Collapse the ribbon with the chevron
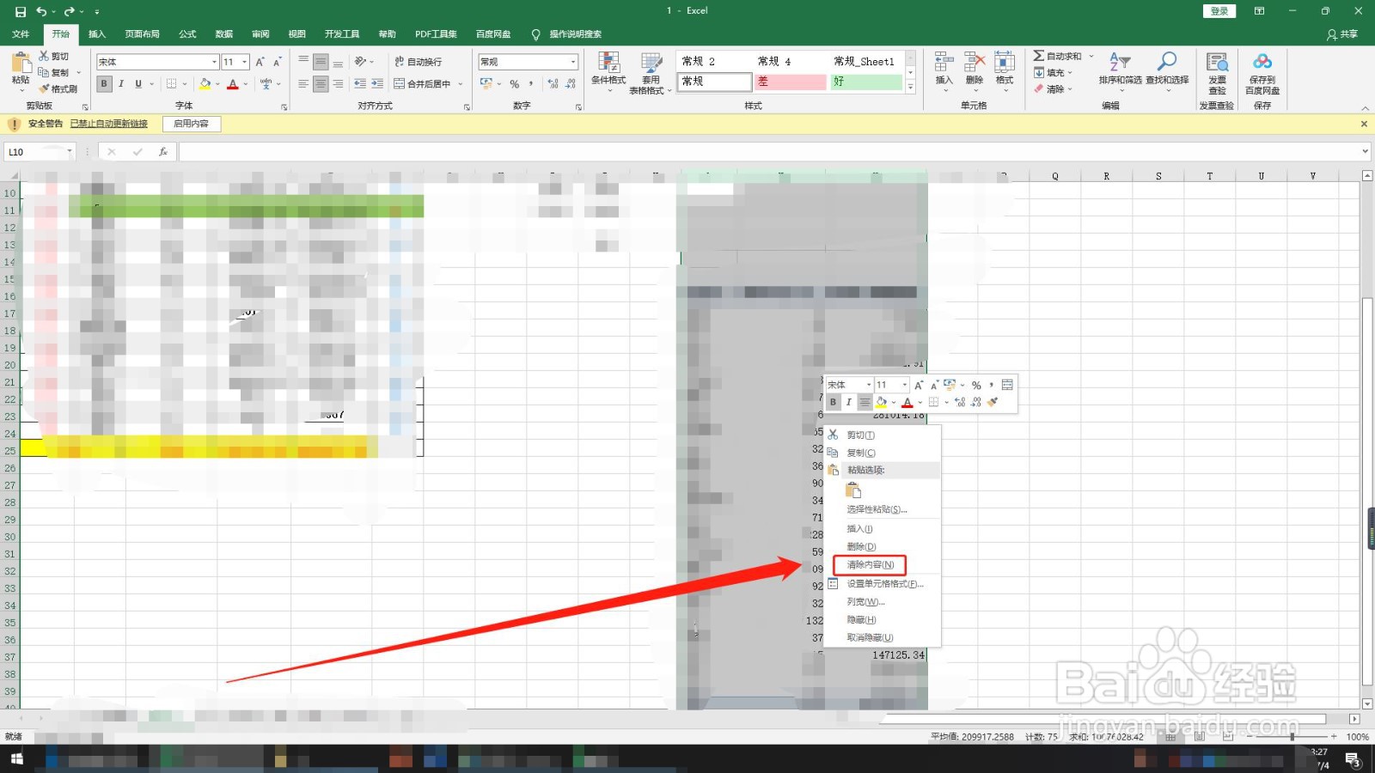The image size is (1375, 773). pos(1366,108)
